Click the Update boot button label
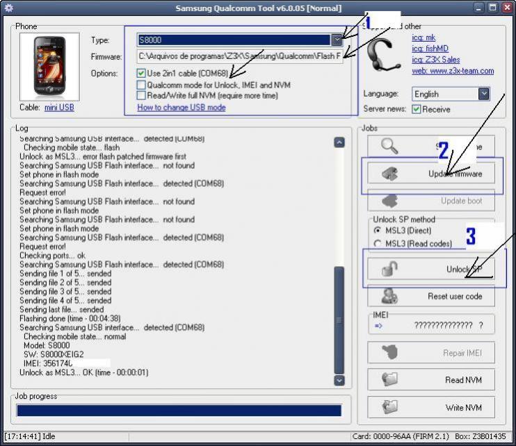 [461, 201]
